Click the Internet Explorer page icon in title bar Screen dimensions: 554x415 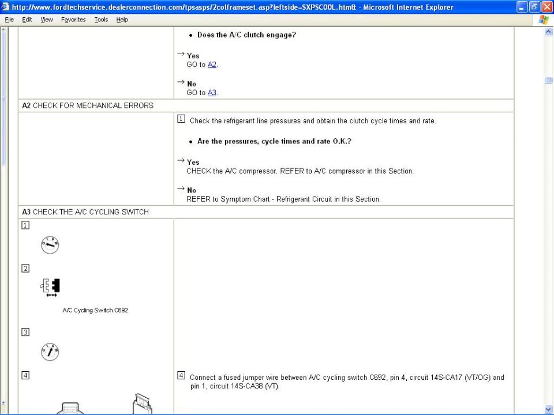tap(5, 7)
